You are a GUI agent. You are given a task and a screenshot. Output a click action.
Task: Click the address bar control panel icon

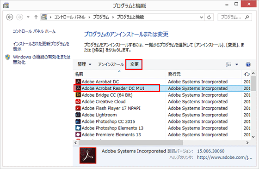click(44, 17)
